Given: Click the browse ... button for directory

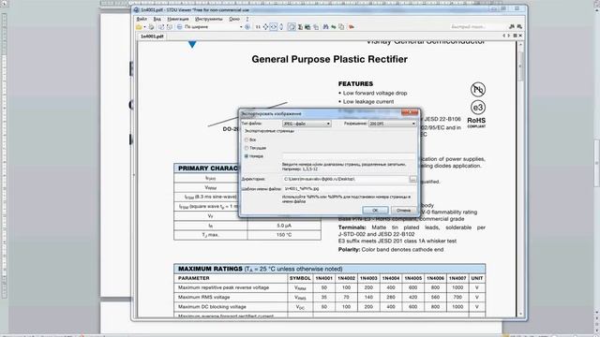Looking at the screenshot, I should click(412, 179).
